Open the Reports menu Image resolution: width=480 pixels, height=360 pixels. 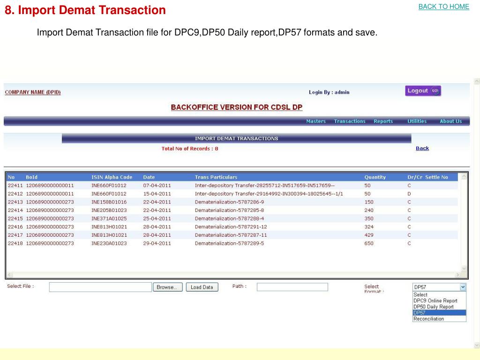pos(383,121)
